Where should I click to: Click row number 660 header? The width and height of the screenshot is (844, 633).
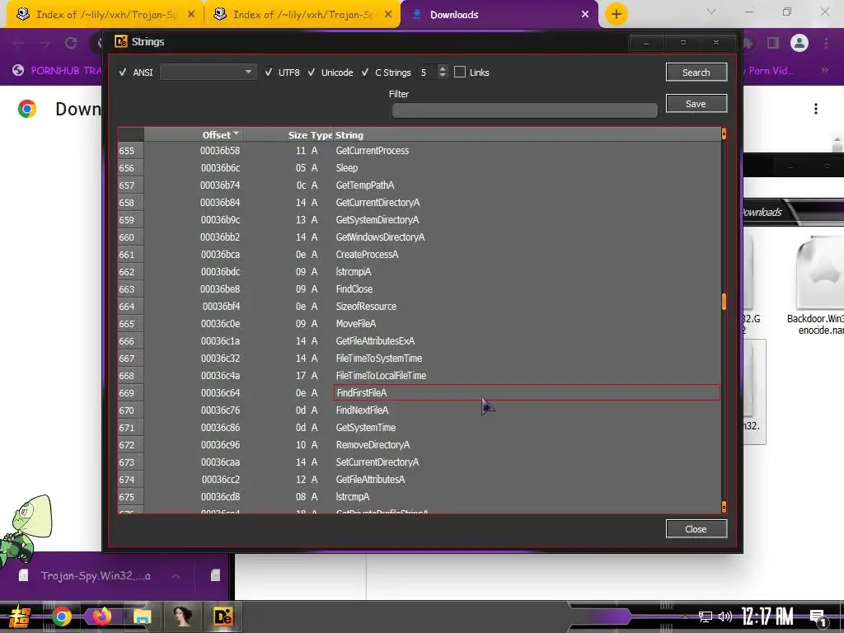[130, 237]
